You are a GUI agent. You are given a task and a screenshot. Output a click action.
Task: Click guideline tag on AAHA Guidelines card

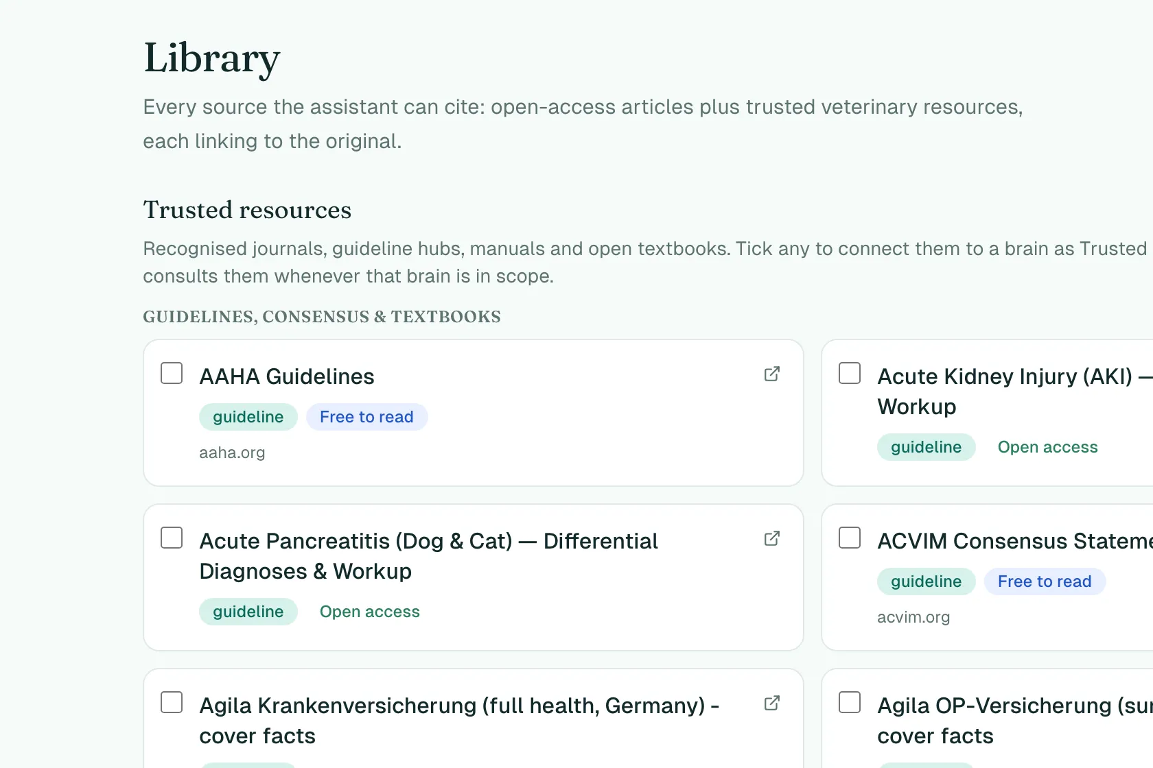pyautogui.click(x=248, y=417)
